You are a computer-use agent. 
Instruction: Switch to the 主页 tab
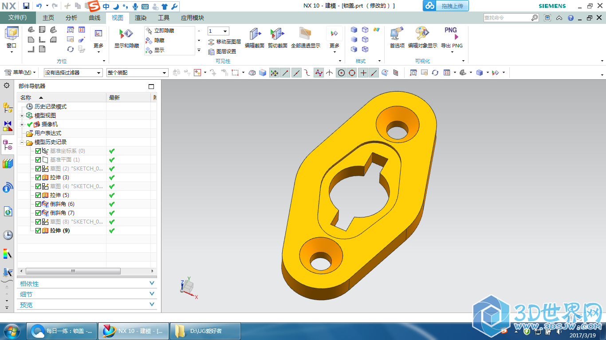coord(48,18)
